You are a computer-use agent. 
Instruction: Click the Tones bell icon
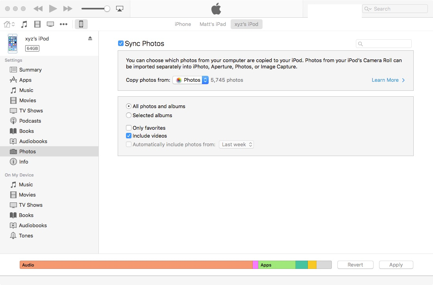tap(13, 235)
